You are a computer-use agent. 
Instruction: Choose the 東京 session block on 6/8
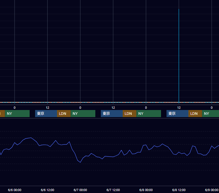tap(177, 114)
